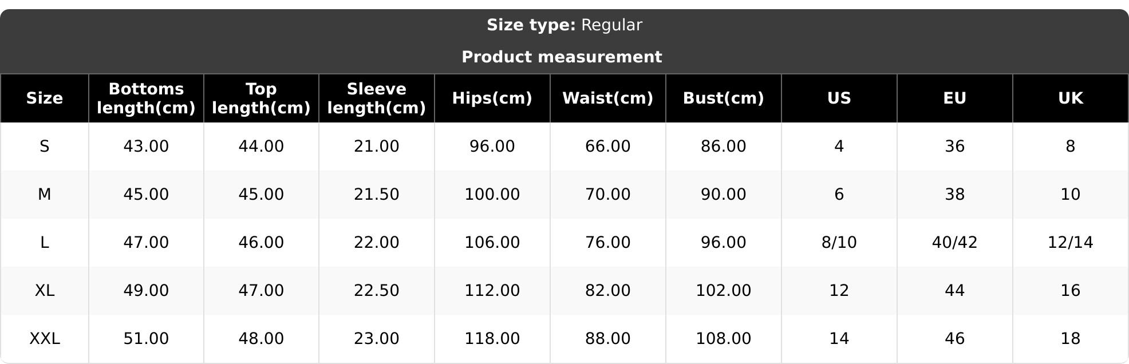Screen dimensions: 1129x364
Task: Click the Product measurement title
Action: click(x=562, y=57)
